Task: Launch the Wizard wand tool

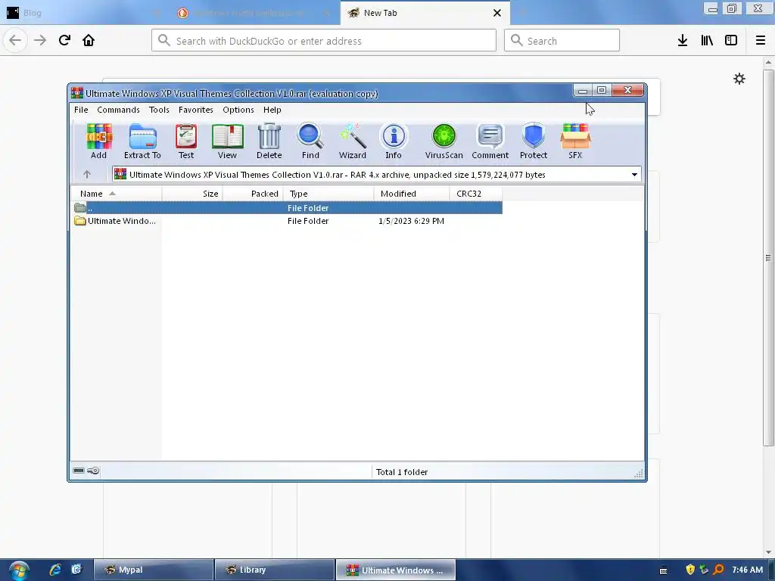Action: [353, 141]
